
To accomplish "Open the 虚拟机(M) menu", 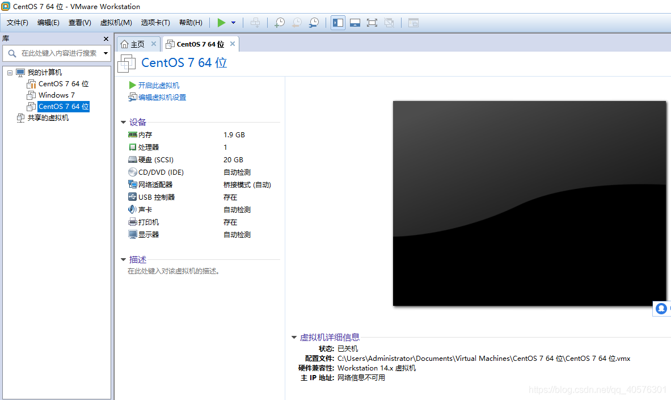I will [x=116, y=23].
